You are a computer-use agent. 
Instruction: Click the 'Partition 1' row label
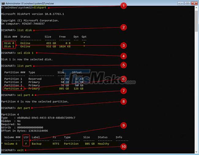coord(13,79)
